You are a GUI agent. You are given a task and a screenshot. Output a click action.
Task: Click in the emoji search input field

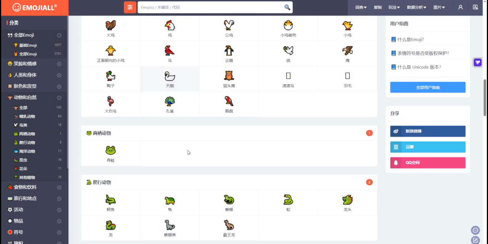[211, 7]
